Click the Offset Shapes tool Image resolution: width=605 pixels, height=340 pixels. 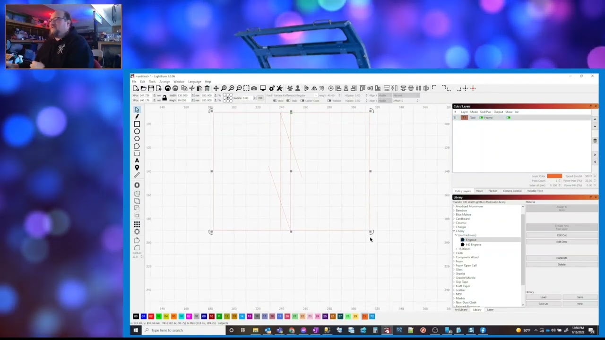point(137,185)
